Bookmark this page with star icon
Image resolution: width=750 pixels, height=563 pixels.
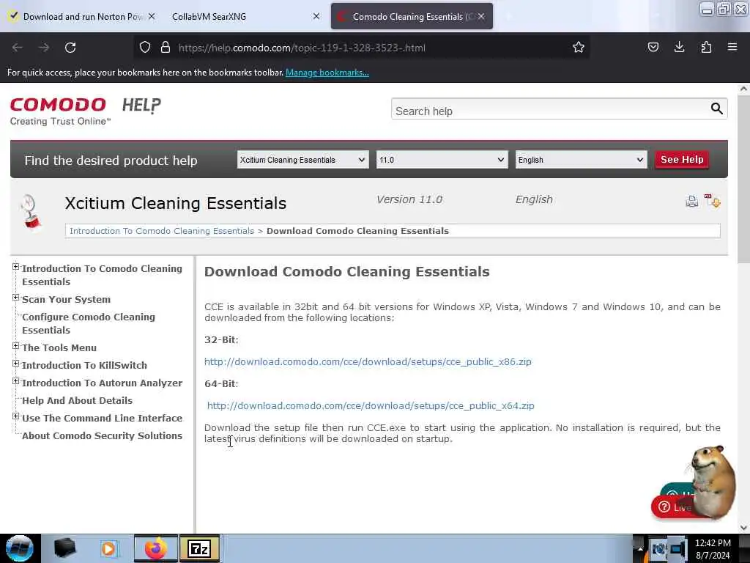579,48
